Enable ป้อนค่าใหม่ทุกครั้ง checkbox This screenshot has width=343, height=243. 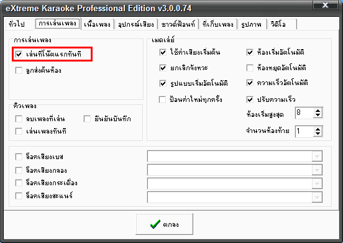(x=162, y=99)
